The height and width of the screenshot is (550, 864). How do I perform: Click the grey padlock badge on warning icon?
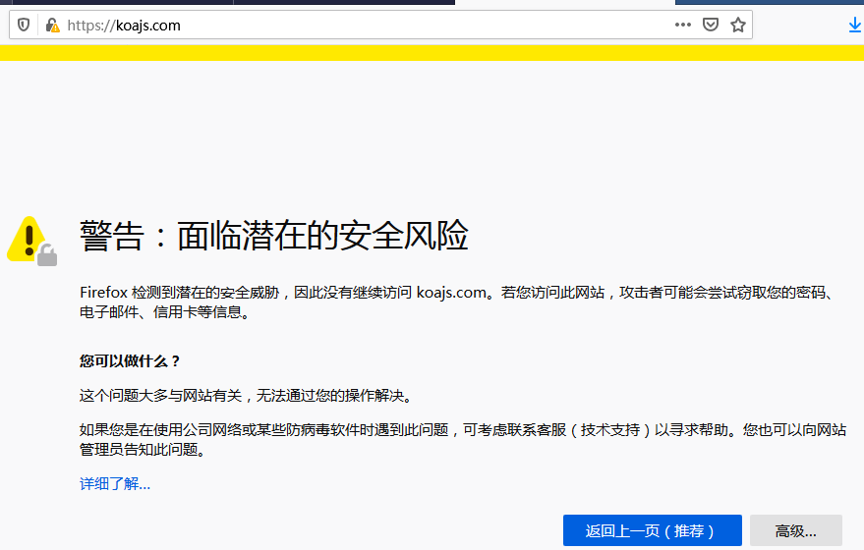47,257
